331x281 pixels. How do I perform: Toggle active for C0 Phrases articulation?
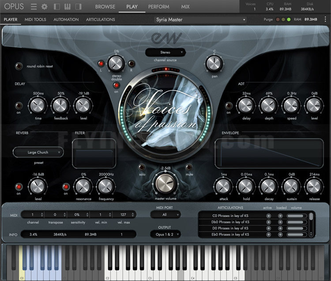(268, 216)
